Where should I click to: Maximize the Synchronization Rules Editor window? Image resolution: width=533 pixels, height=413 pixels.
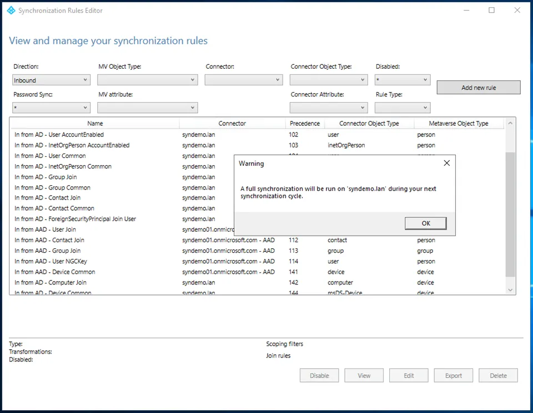(491, 11)
